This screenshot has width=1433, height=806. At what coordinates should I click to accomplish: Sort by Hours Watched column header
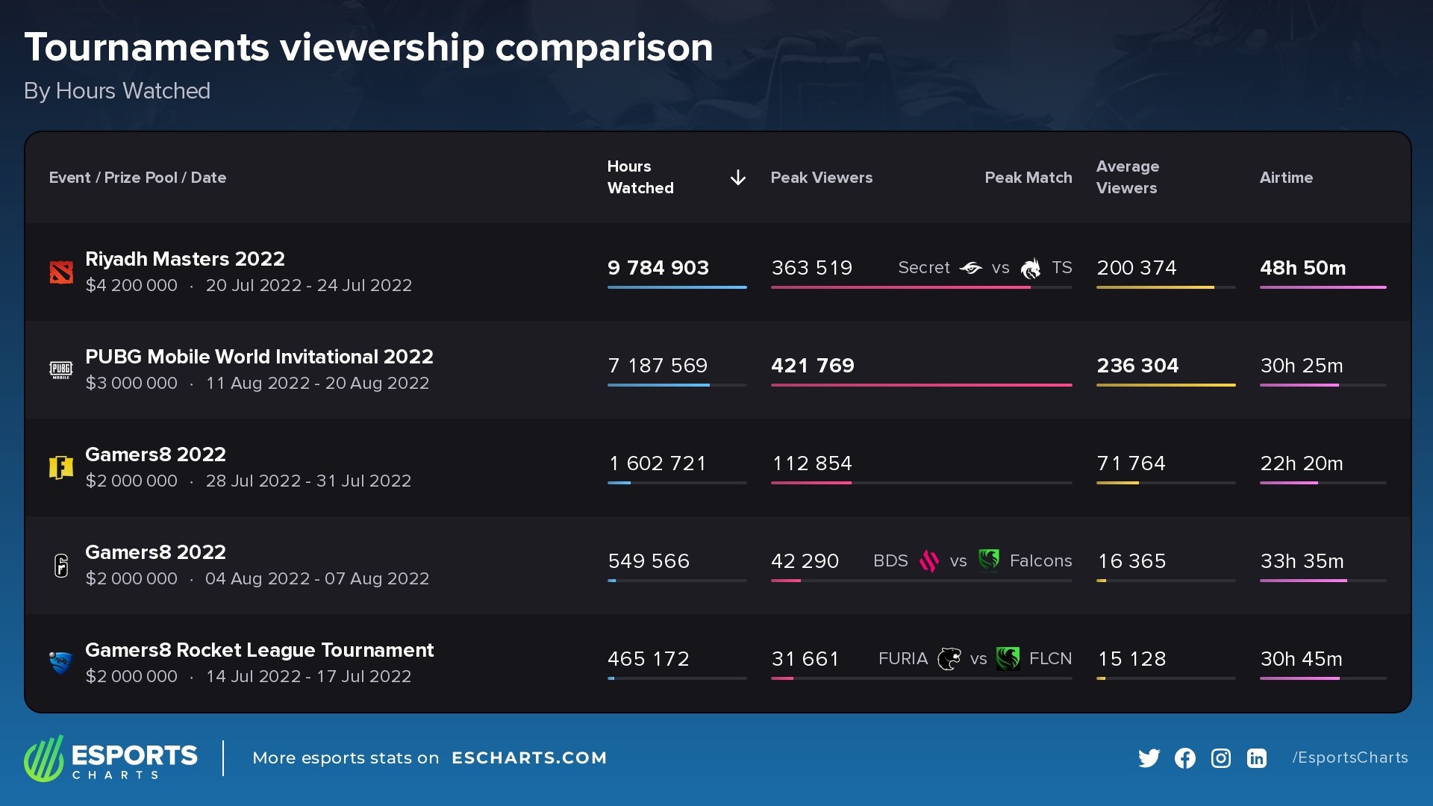coord(640,178)
